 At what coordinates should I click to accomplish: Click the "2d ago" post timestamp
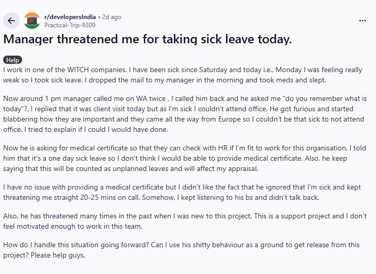pos(112,17)
